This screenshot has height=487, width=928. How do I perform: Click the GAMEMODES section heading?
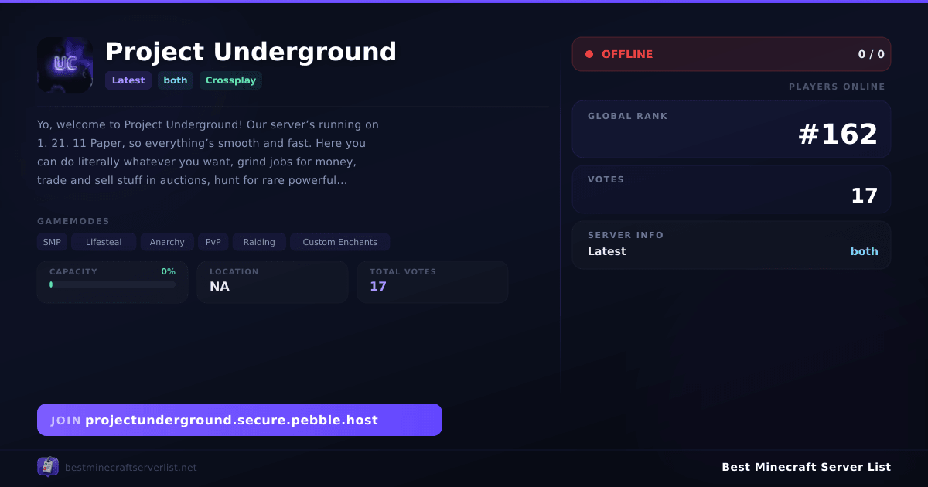point(73,221)
